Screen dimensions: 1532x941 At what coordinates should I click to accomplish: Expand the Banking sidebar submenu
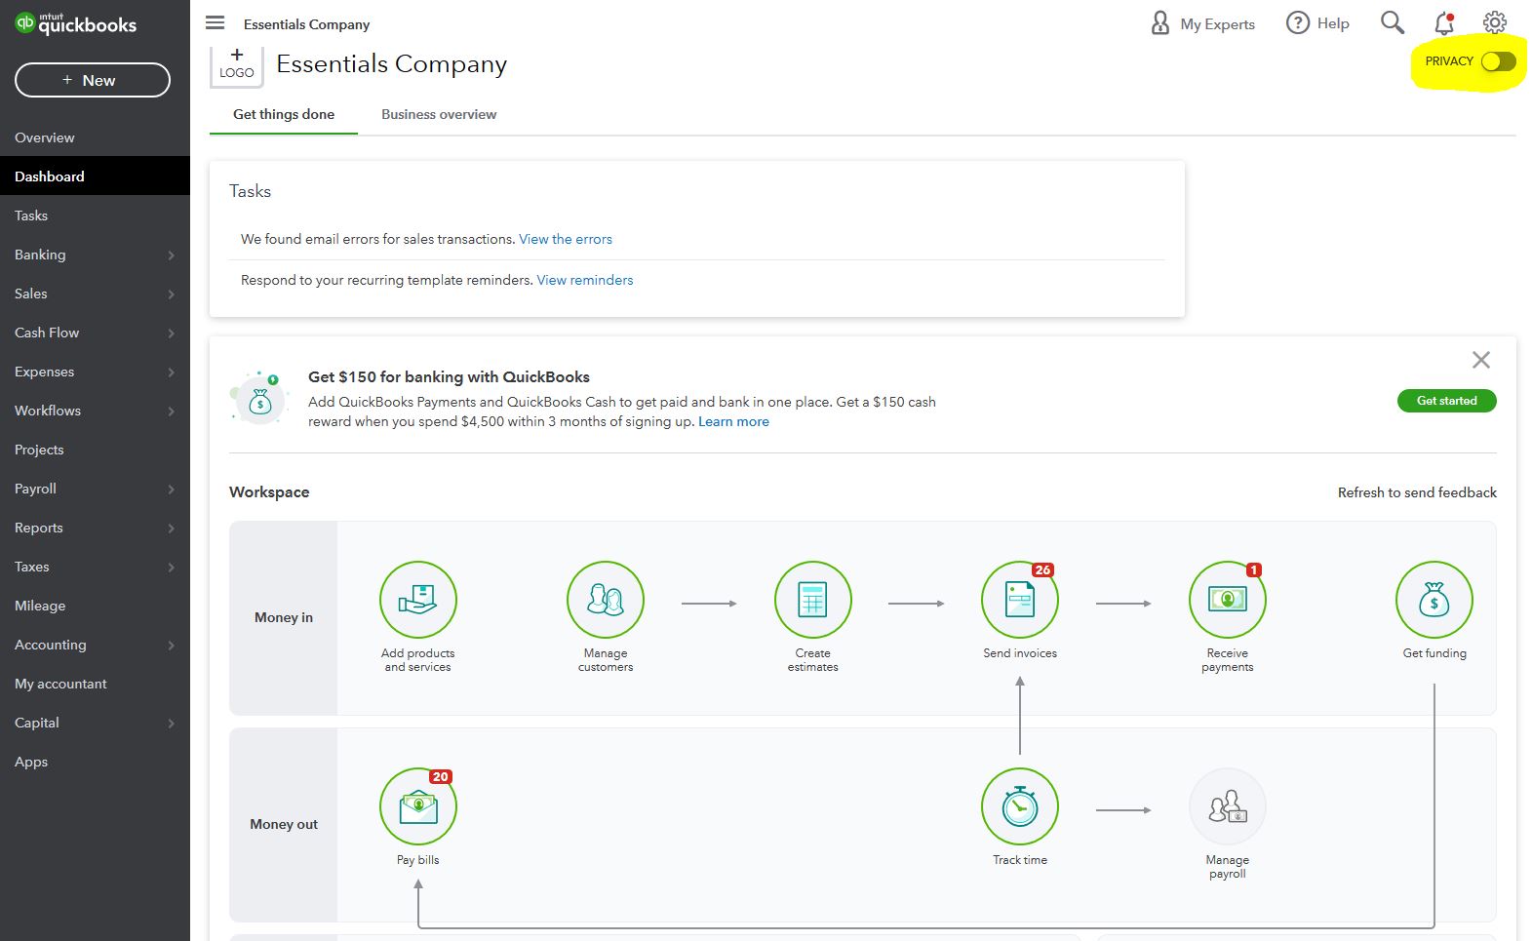click(171, 255)
